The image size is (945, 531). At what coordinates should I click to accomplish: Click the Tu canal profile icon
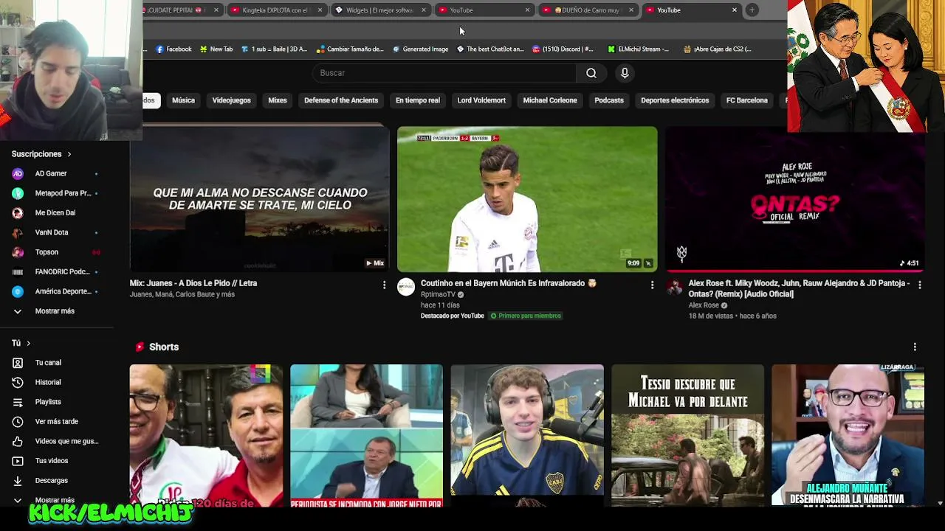click(18, 363)
